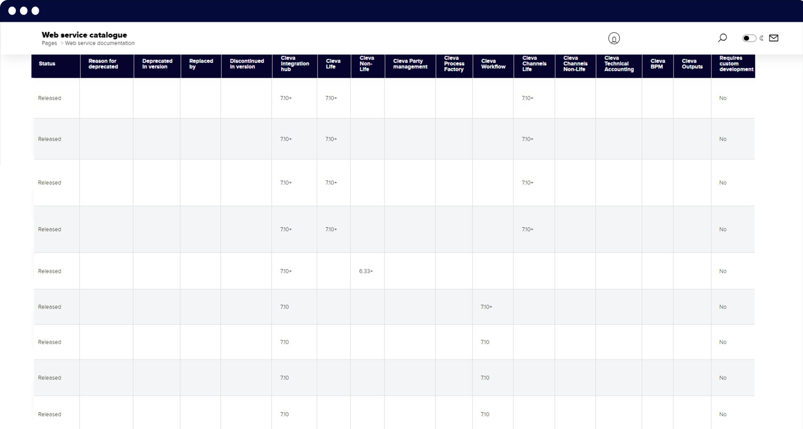Open Web service documentation breadcrumb
The height and width of the screenshot is (429, 803).
tap(100, 43)
